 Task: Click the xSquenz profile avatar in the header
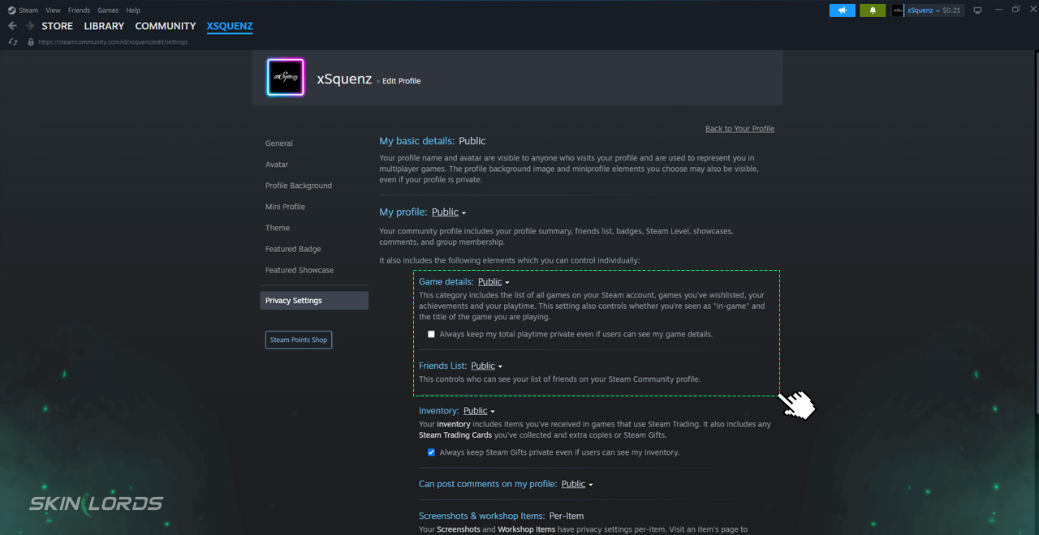[x=285, y=77]
